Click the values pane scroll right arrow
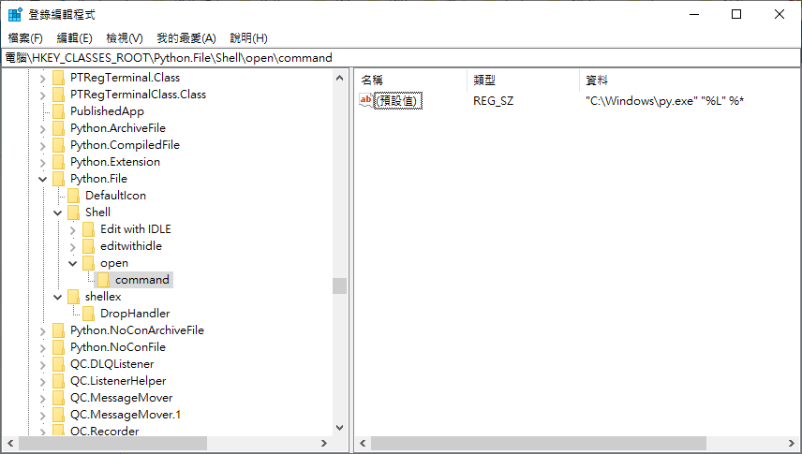Screen dimensions: 802x454 click(792, 444)
